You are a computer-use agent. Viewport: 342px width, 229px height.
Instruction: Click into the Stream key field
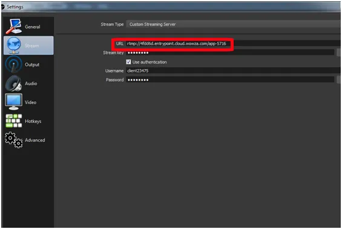pyautogui.click(x=230, y=53)
